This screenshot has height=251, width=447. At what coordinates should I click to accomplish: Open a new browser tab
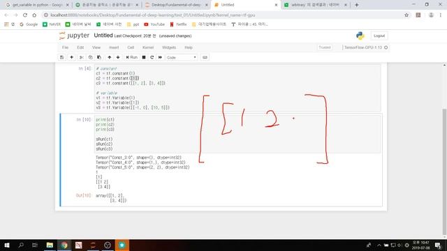(357, 5)
